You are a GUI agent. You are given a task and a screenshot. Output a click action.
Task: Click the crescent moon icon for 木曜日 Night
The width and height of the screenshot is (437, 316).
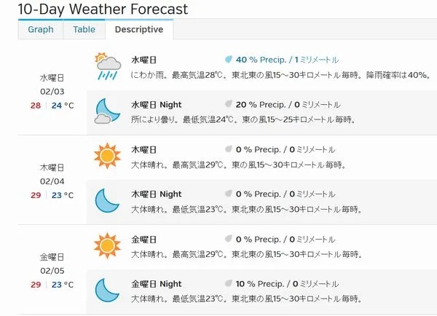click(107, 200)
